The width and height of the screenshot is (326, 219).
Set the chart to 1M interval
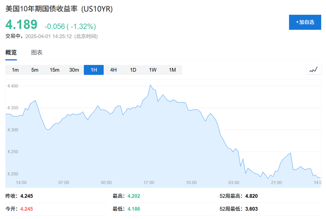172,70
